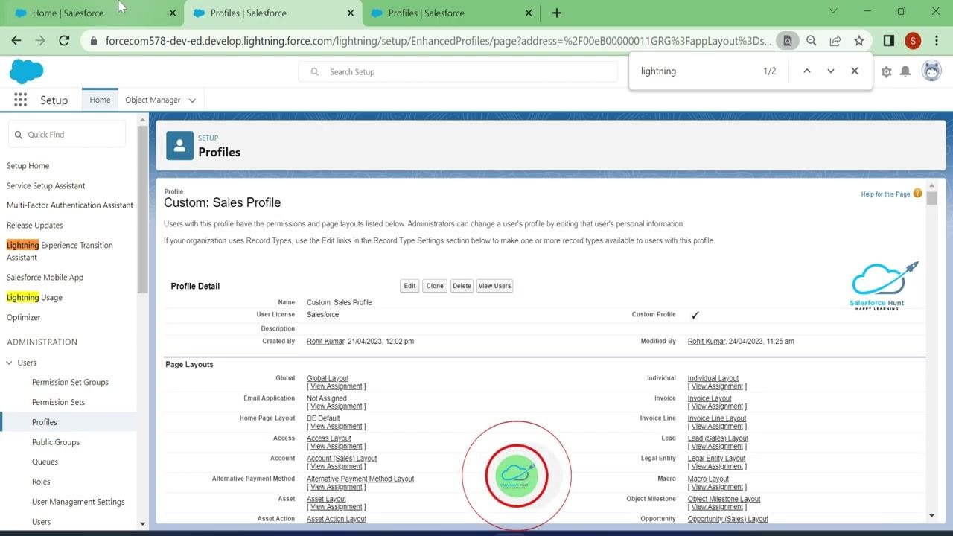The height and width of the screenshot is (536, 953).
Task: Click the share page icon in address bar
Action: pyautogui.click(x=835, y=41)
